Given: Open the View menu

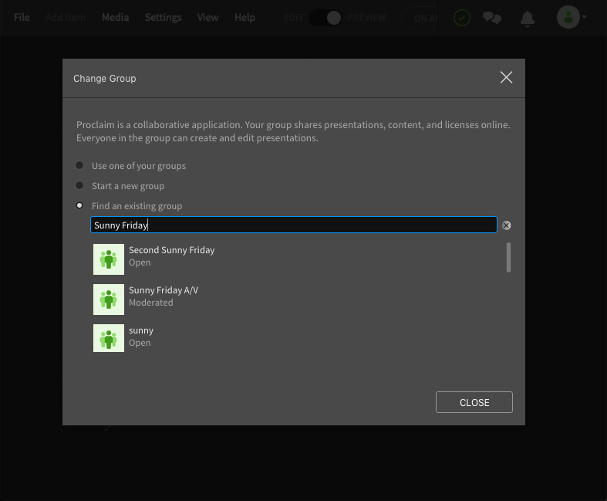Looking at the screenshot, I should [x=207, y=18].
